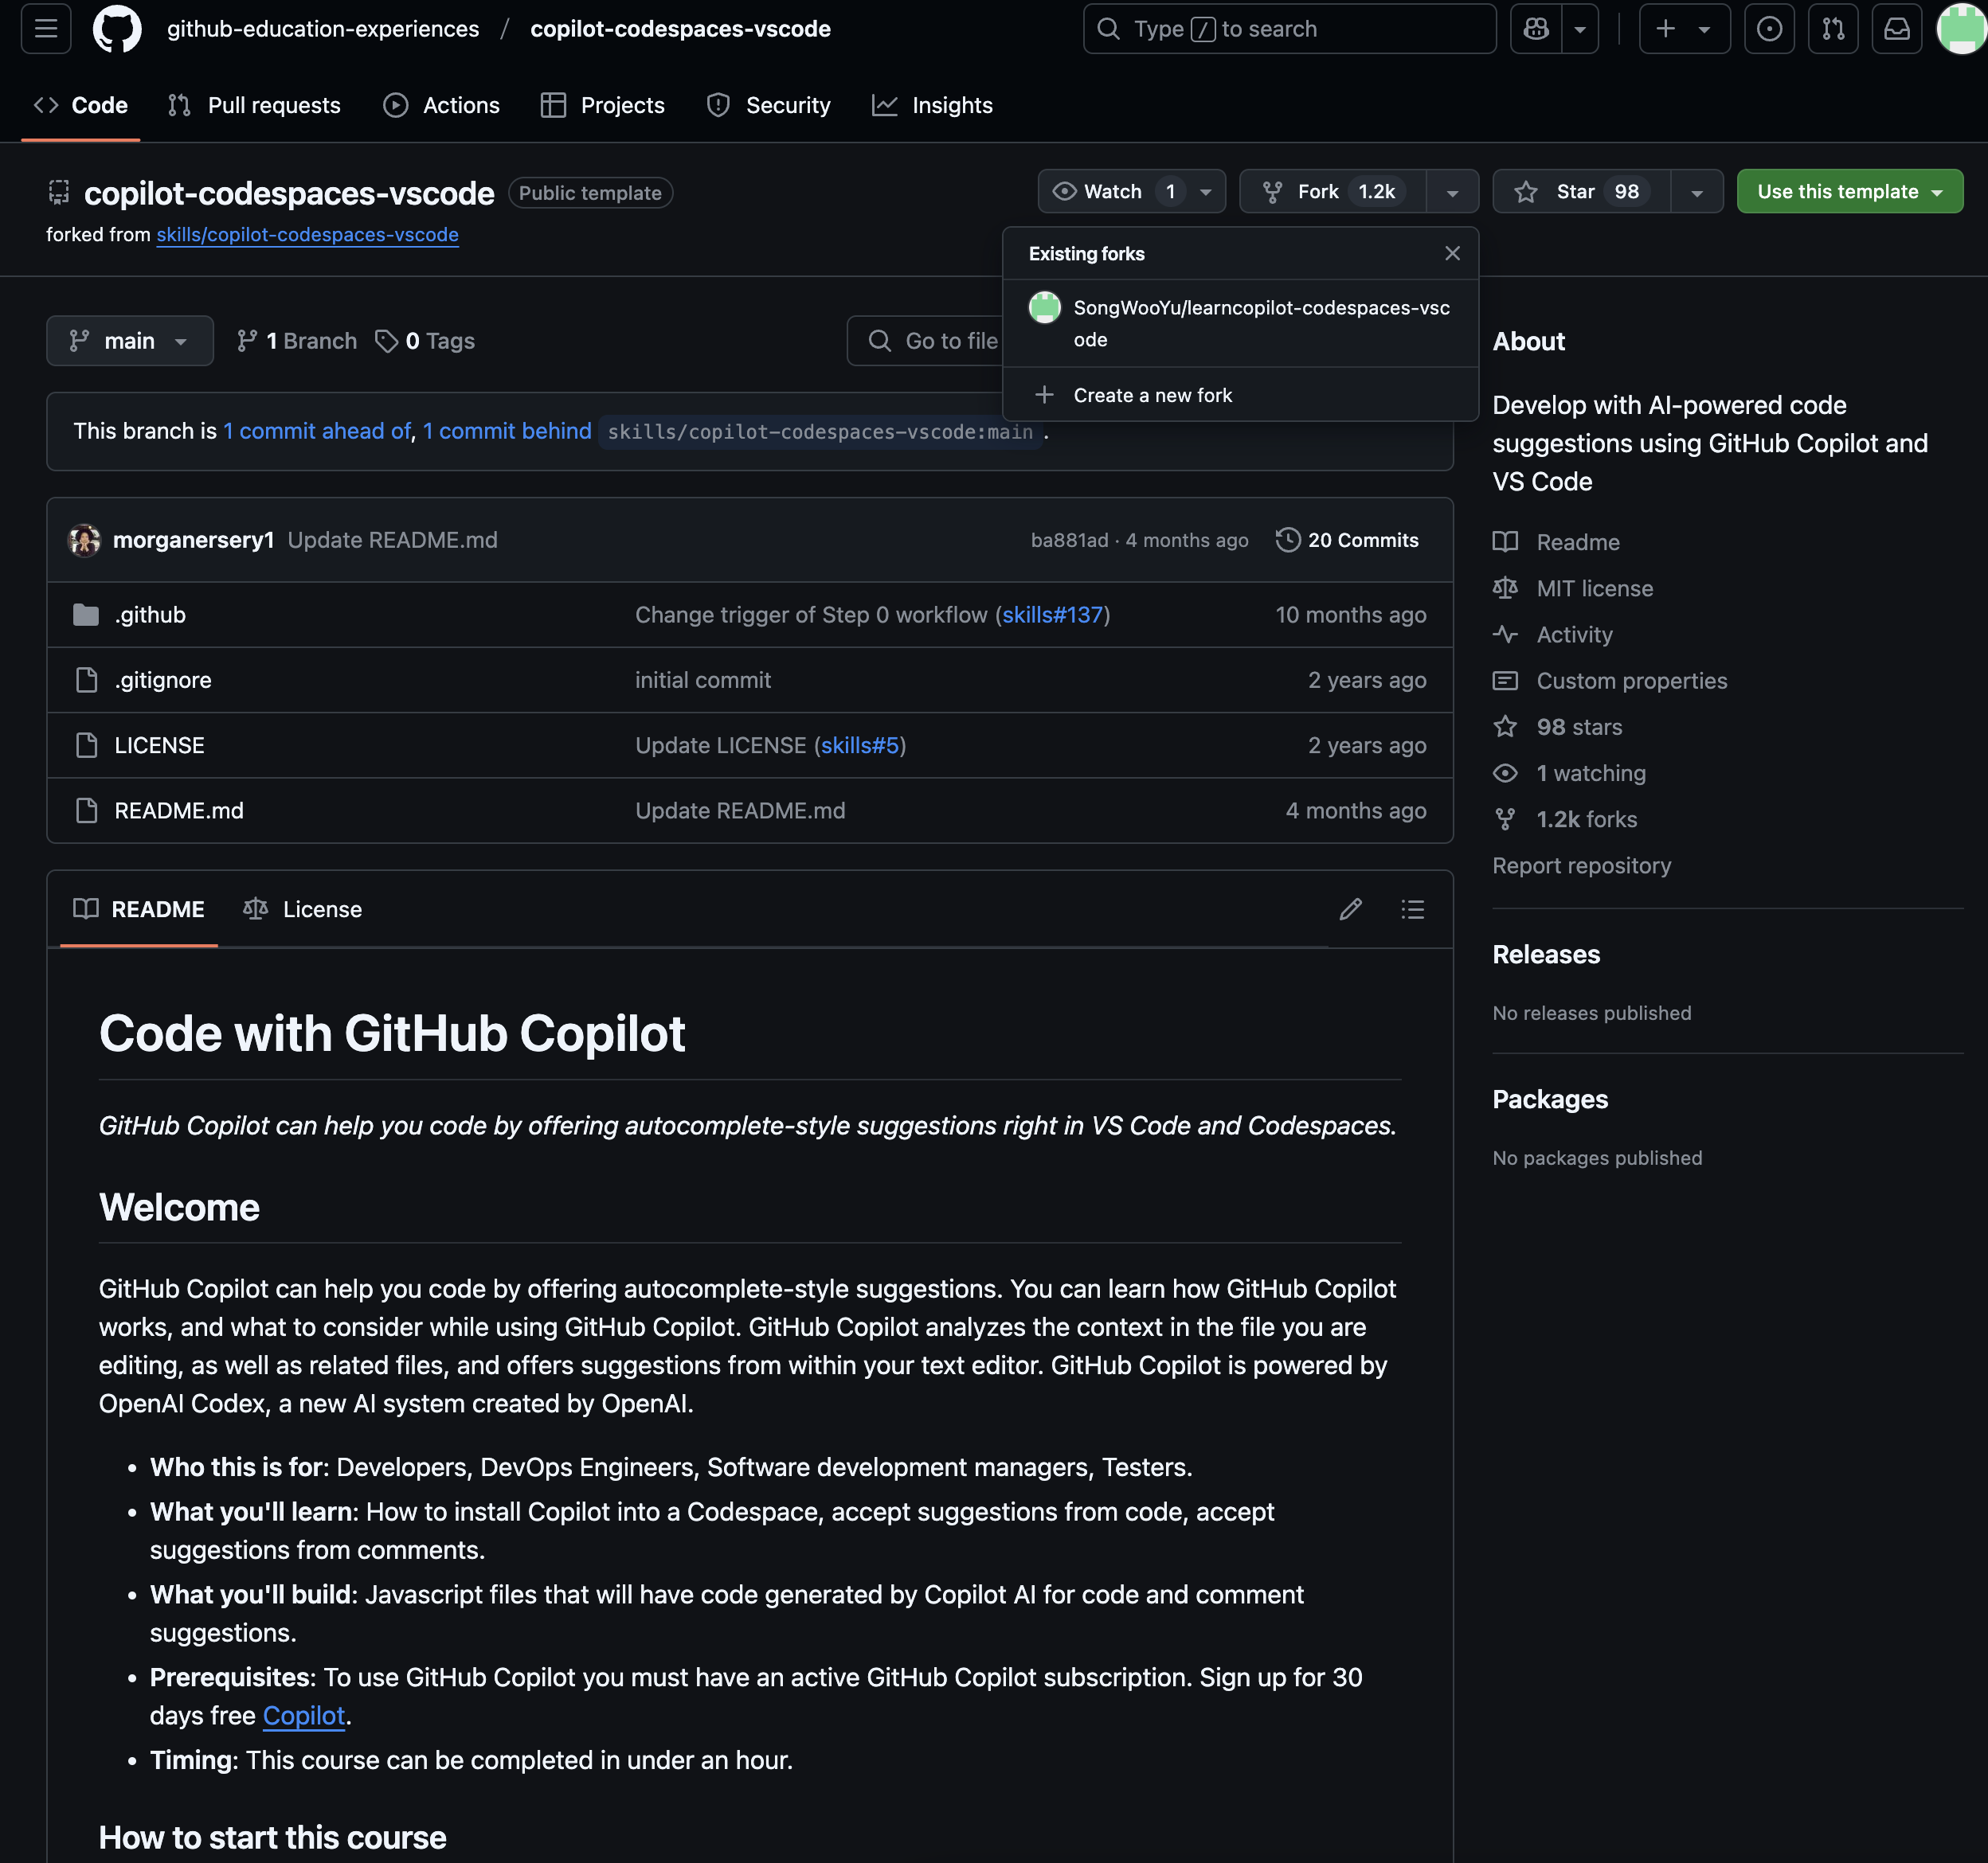Image resolution: width=1988 pixels, height=1863 pixels.
Task: Open the Copilot chat icon
Action: pos(1536,29)
